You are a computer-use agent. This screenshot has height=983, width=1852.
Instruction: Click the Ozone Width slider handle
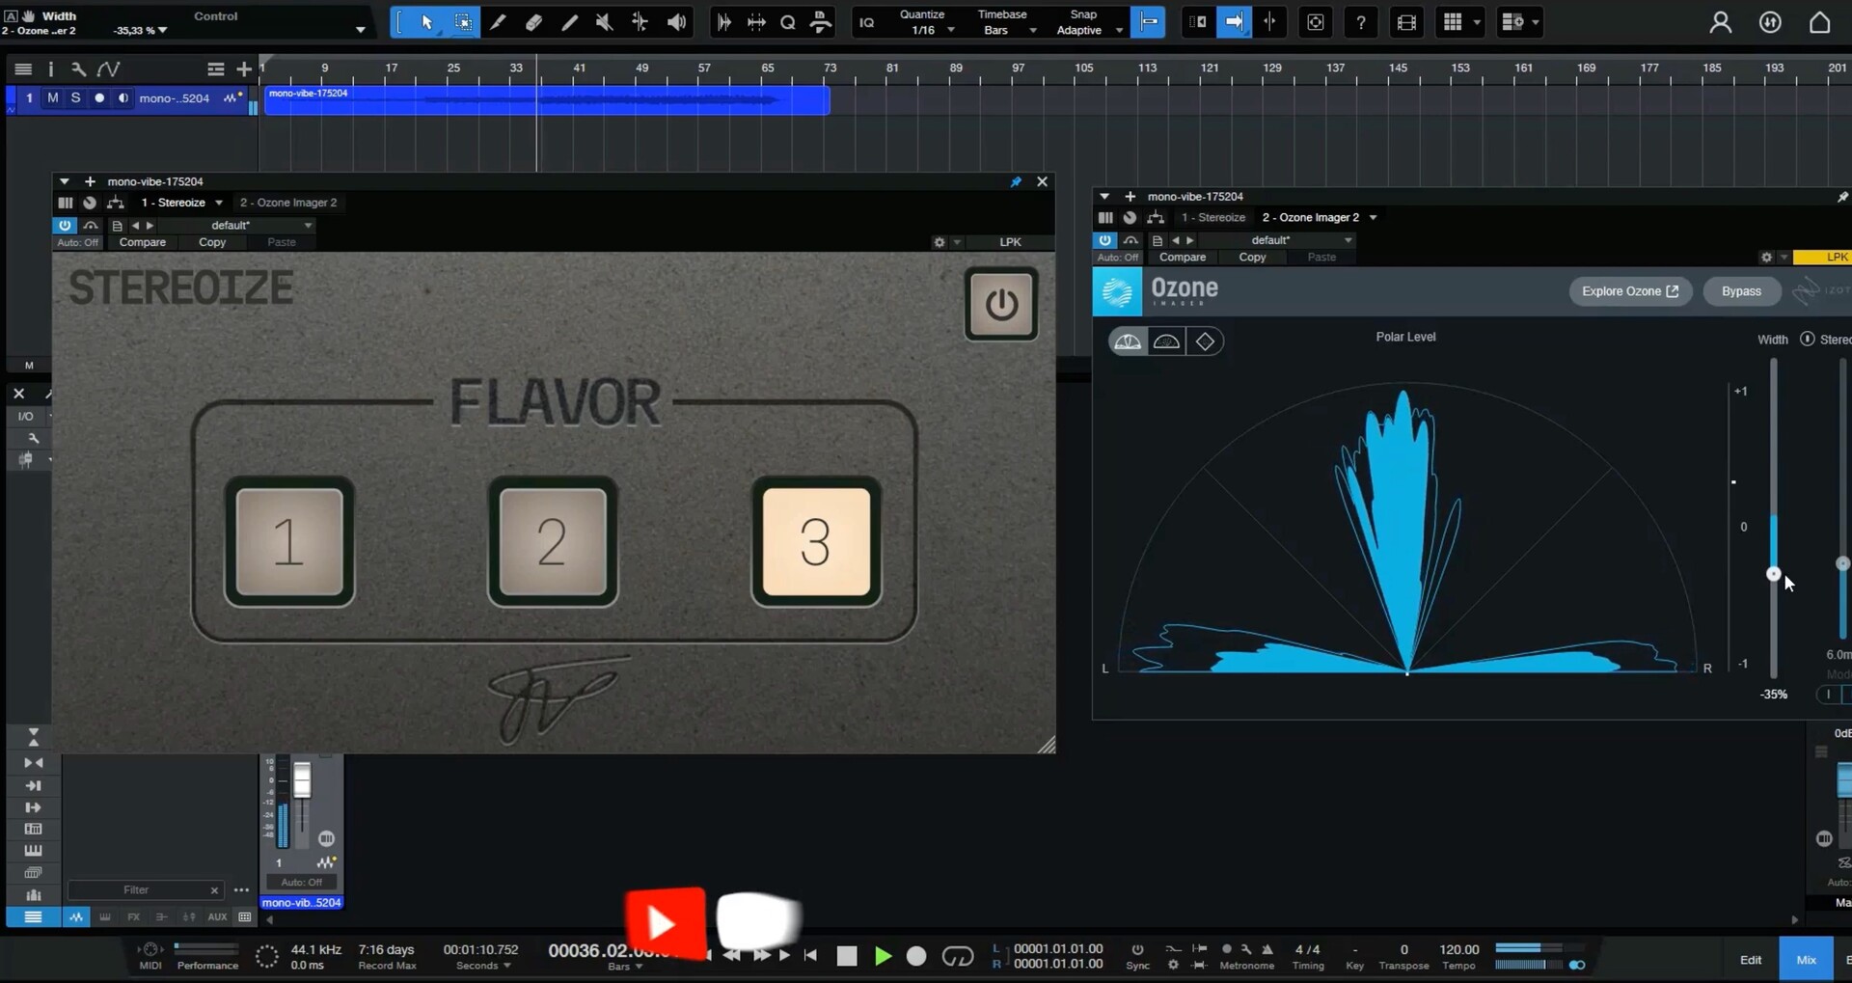pyautogui.click(x=1773, y=574)
